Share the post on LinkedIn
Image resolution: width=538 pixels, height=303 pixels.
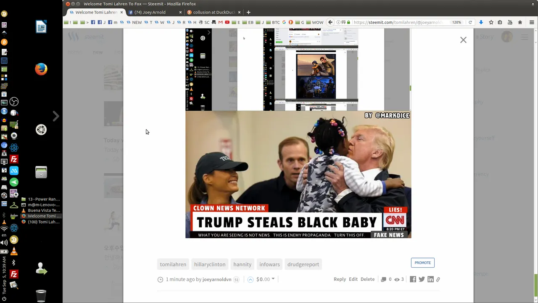pos(430,279)
